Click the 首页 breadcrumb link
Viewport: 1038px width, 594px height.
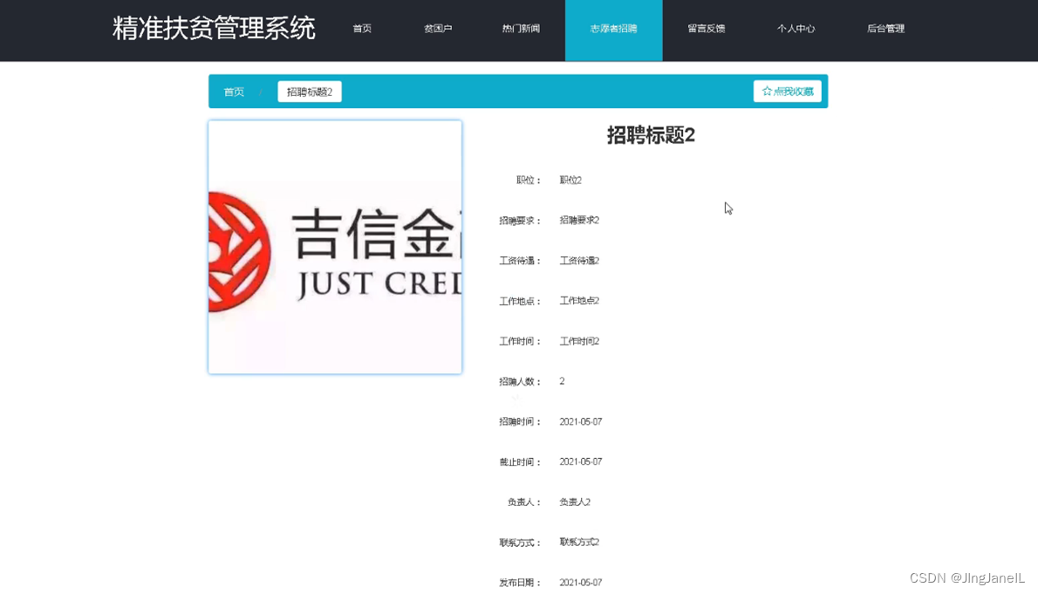(234, 92)
